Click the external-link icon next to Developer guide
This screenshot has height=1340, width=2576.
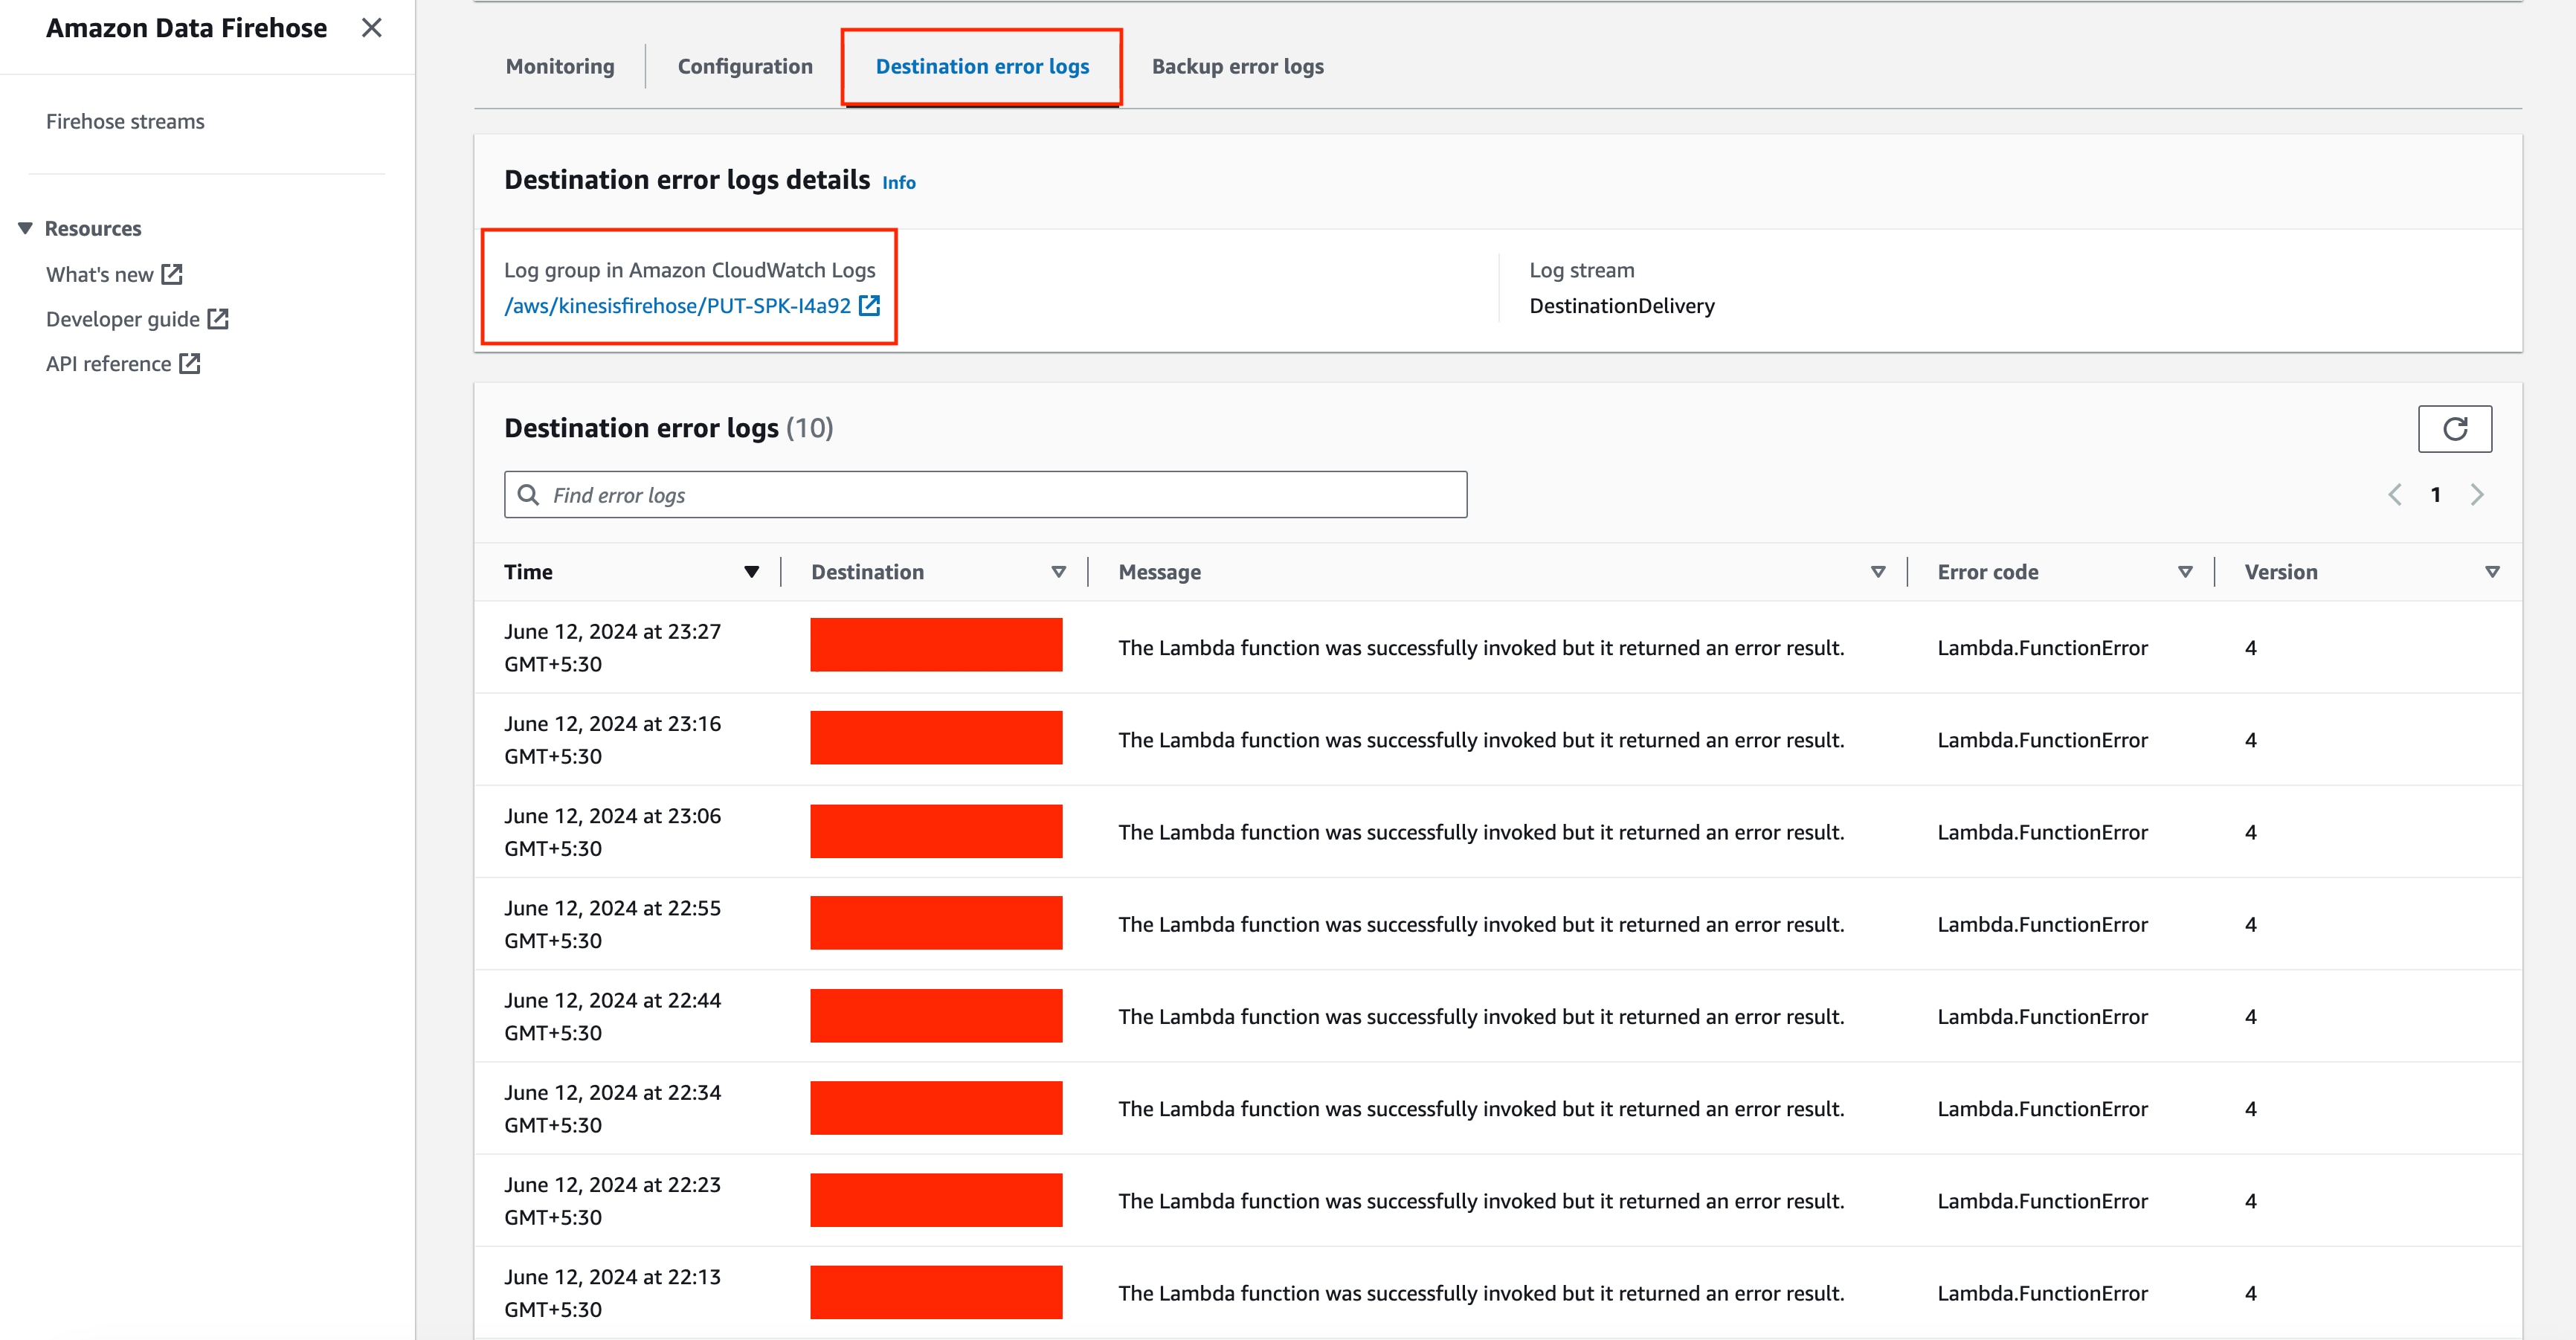(x=218, y=318)
